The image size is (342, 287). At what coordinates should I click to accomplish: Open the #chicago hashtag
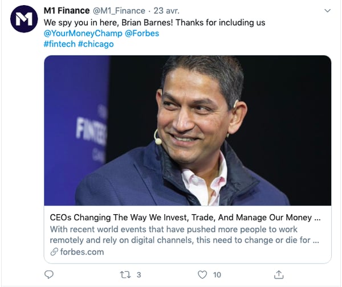click(x=96, y=44)
